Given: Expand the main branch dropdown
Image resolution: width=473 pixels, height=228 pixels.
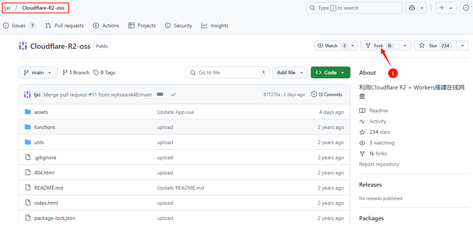Looking at the screenshot, I should pos(38,73).
